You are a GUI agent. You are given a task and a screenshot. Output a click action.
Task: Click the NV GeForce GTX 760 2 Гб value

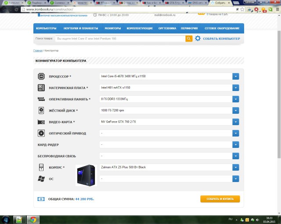point(119,122)
